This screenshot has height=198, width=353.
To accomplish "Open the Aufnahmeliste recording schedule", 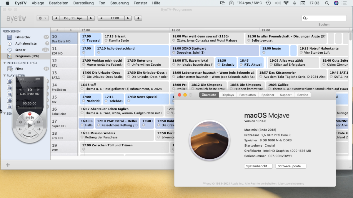I will (x=26, y=43).
